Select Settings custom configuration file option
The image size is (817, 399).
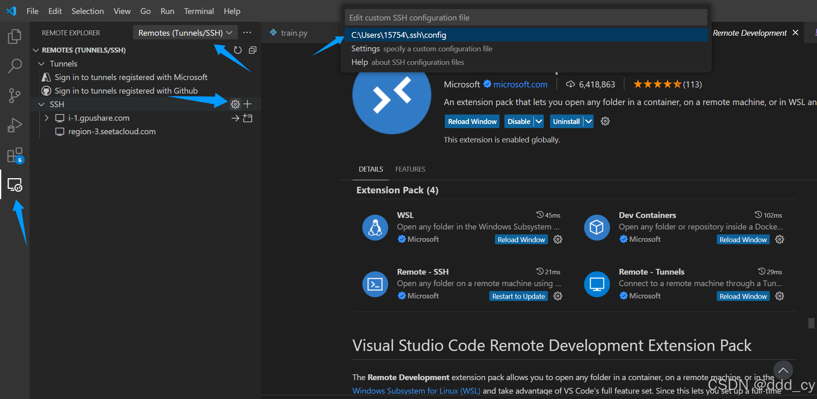pos(526,48)
